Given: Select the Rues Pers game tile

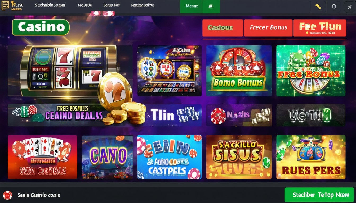Looking at the screenshot, I should [311, 157].
